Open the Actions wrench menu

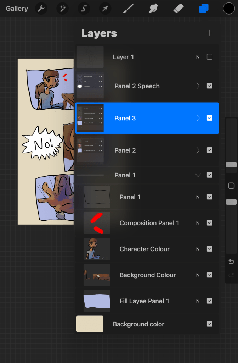point(41,9)
